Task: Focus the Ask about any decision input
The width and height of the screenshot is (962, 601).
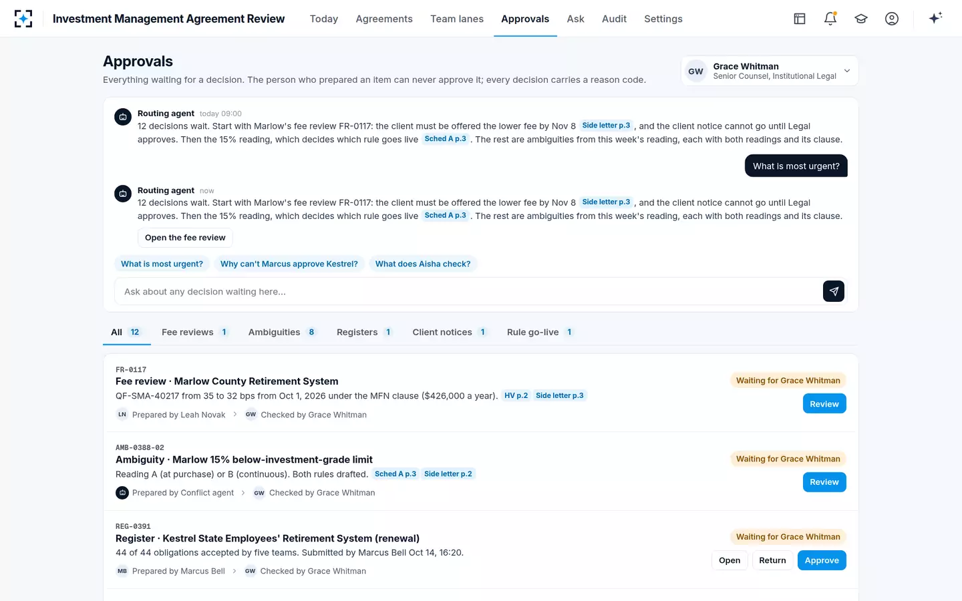Action: (x=468, y=291)
